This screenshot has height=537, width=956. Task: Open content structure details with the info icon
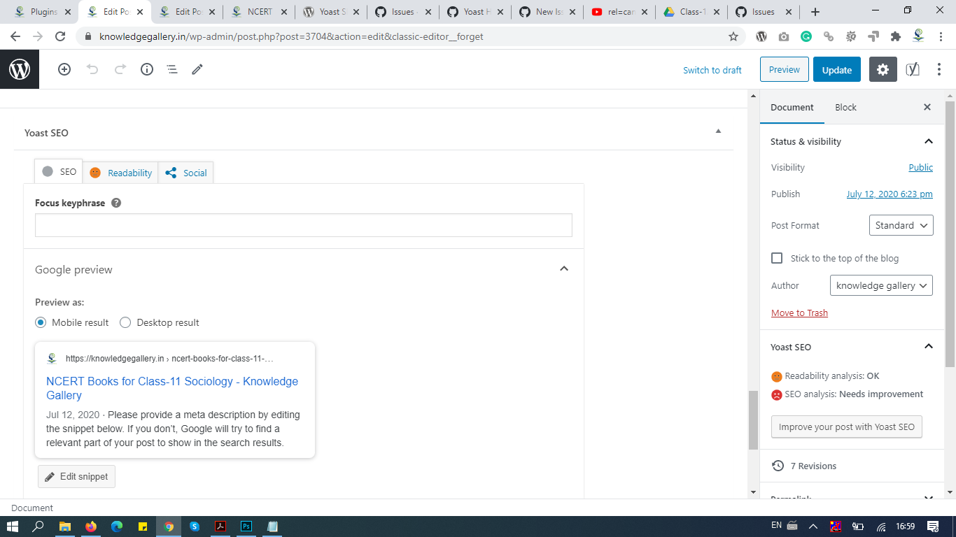click(146, 69)
